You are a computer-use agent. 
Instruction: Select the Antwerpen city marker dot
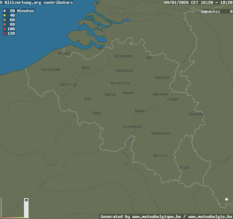point(112,59)
